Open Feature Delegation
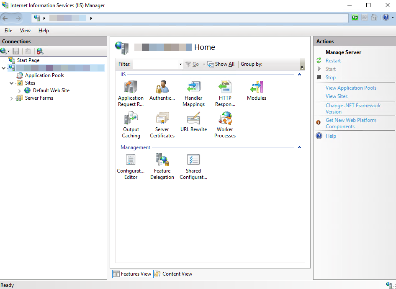The image size is (396, 289). (x=162, y=166)
